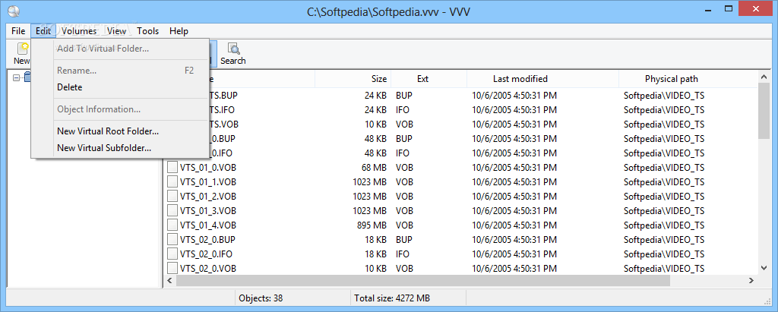Select the VTS_01_4.VOB file name

[x=208, y=225]
